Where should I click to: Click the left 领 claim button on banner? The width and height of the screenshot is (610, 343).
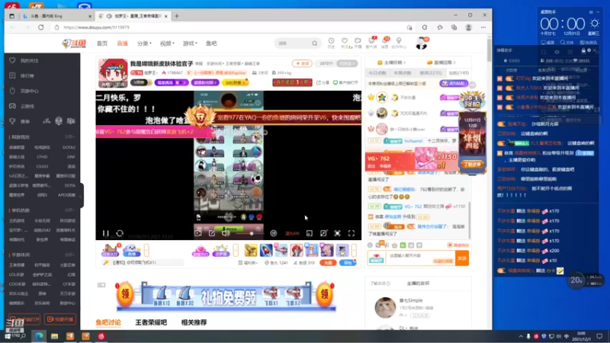(x=125, y=294)
